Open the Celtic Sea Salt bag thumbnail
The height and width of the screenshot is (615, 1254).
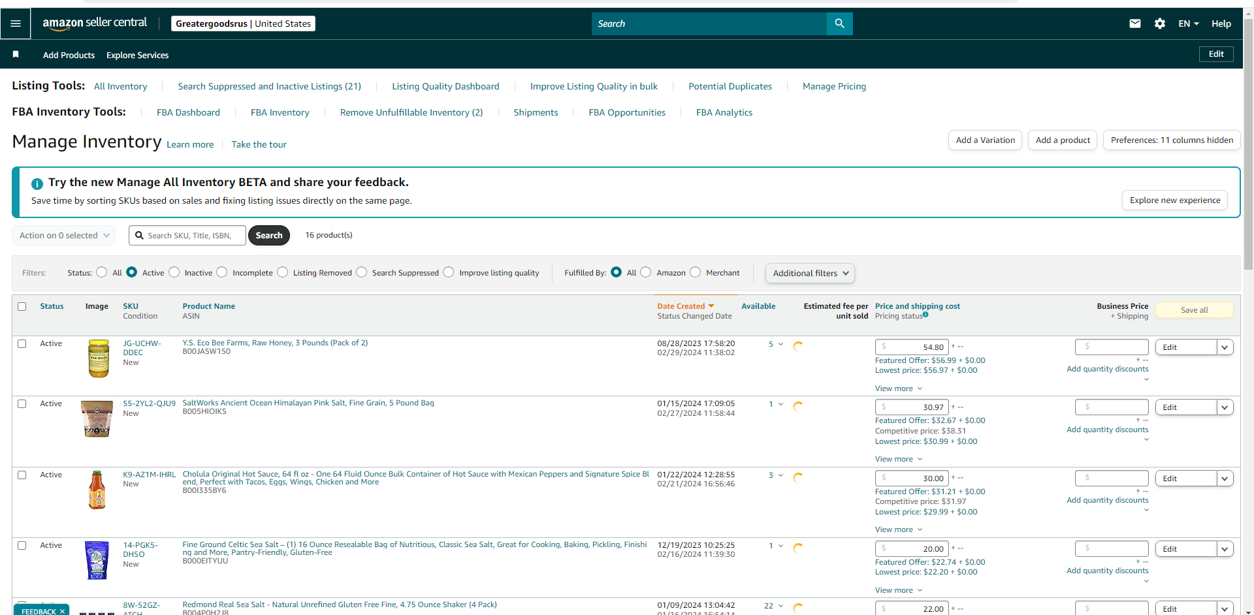[x=97, y=560]
